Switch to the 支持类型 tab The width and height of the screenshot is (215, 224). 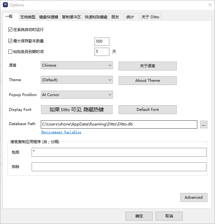(28, 17)
